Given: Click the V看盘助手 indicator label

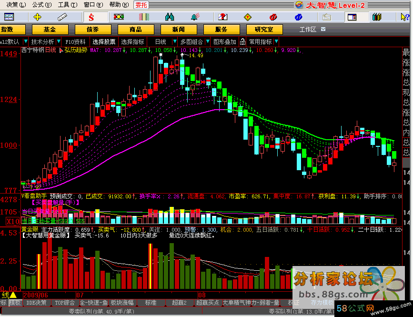Looking at the screenshot, I should click(34, 196).
